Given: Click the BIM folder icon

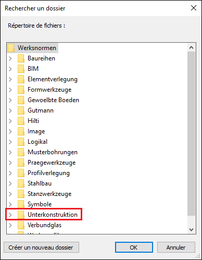Looking at the screenshot, I should click(21, 69).
